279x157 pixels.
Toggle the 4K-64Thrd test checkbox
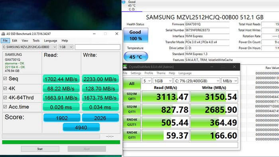[x=5, y=98]
